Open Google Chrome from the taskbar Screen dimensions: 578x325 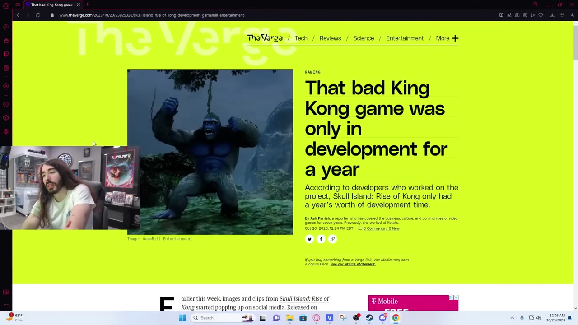click(396, 318)
